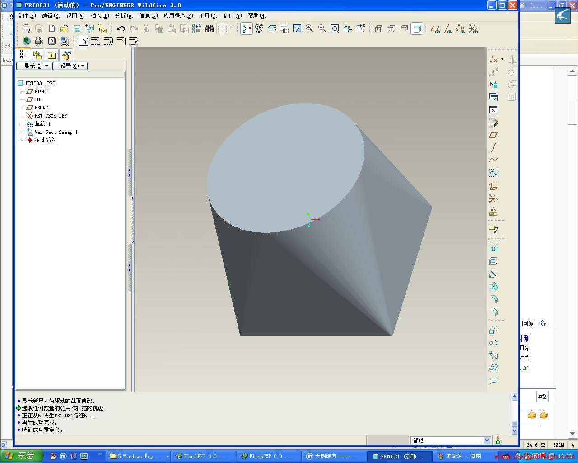Switch to the model tree tab
This screenshot has height=463, width=578.
[23, 55]
